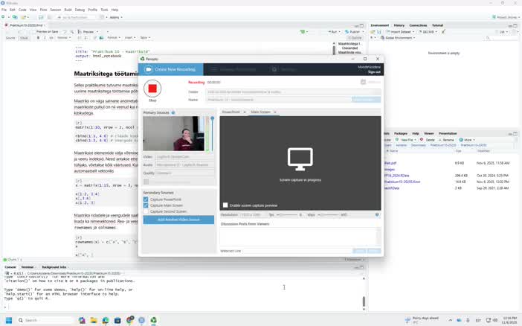Switch to the Terminal tab

[x=28, y=267]
